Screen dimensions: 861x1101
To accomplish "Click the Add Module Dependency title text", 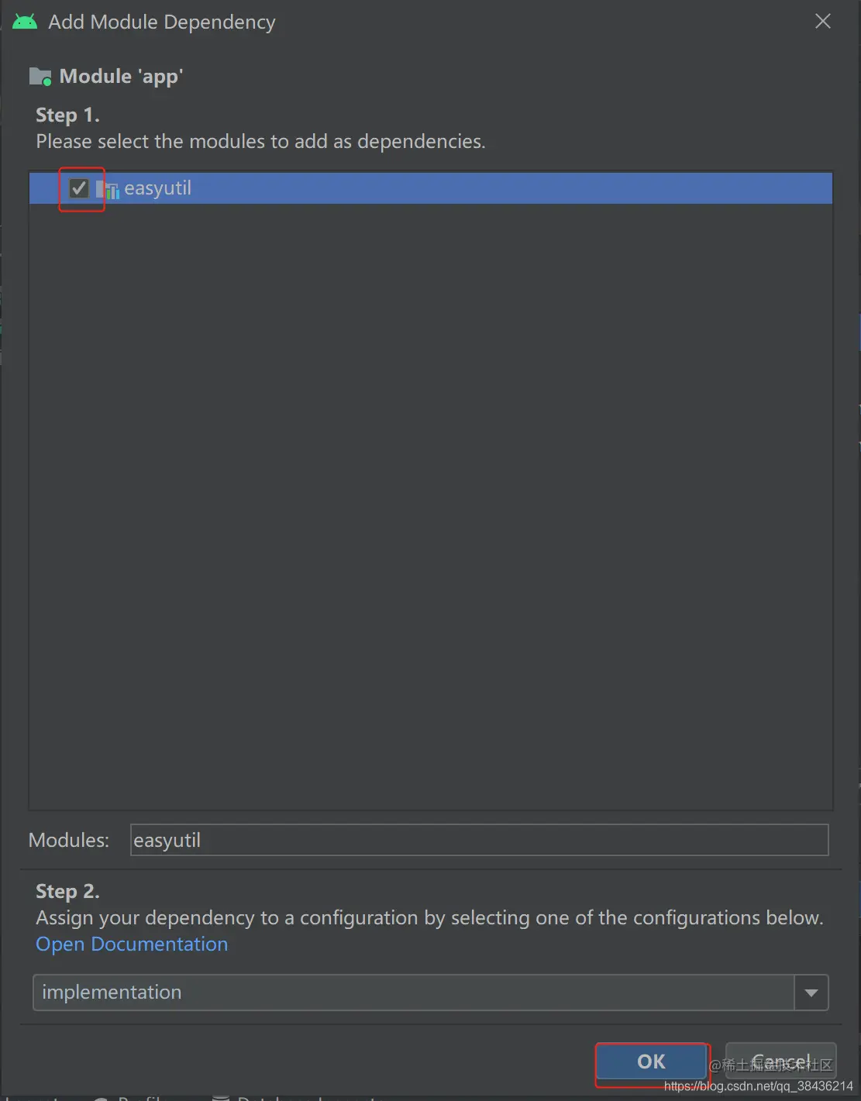I will (161, 22).
